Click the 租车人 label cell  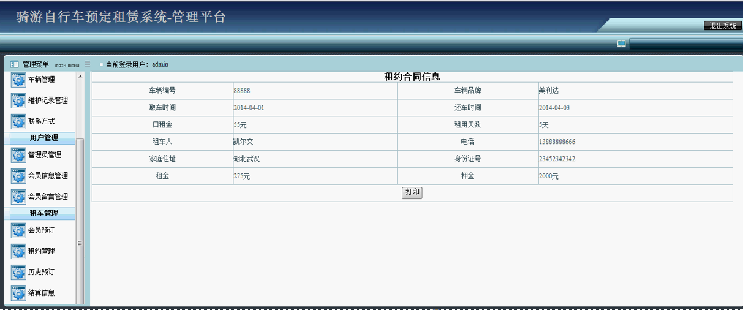click(x=162, y=142)
